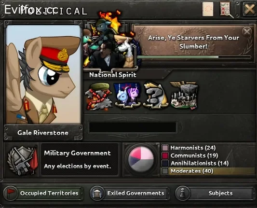Select the highlighted Moderates party entry

point(208,171)
